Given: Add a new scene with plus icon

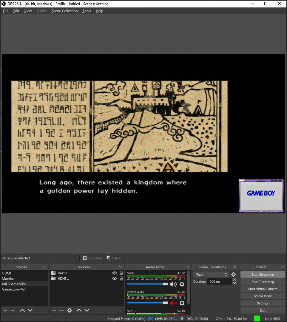Looking at the screenshot, I should [x=5, y=310].
